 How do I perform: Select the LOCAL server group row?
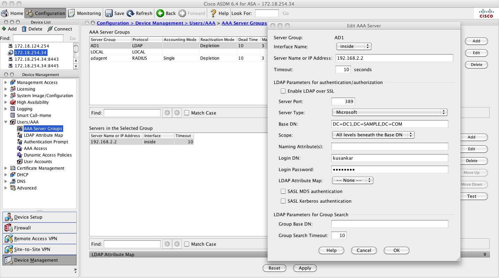click(x=179, y=52)
